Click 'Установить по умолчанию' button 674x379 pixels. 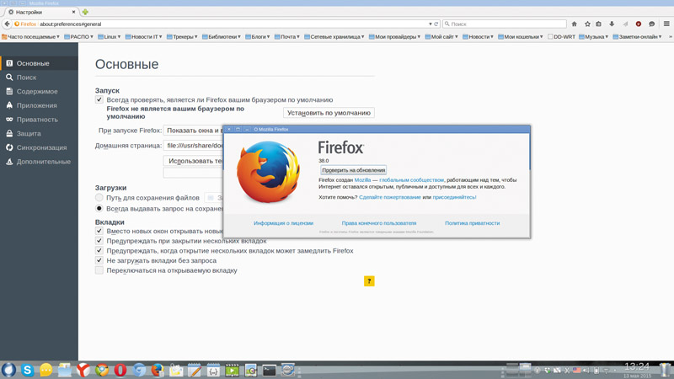click(x=329, y=113)
